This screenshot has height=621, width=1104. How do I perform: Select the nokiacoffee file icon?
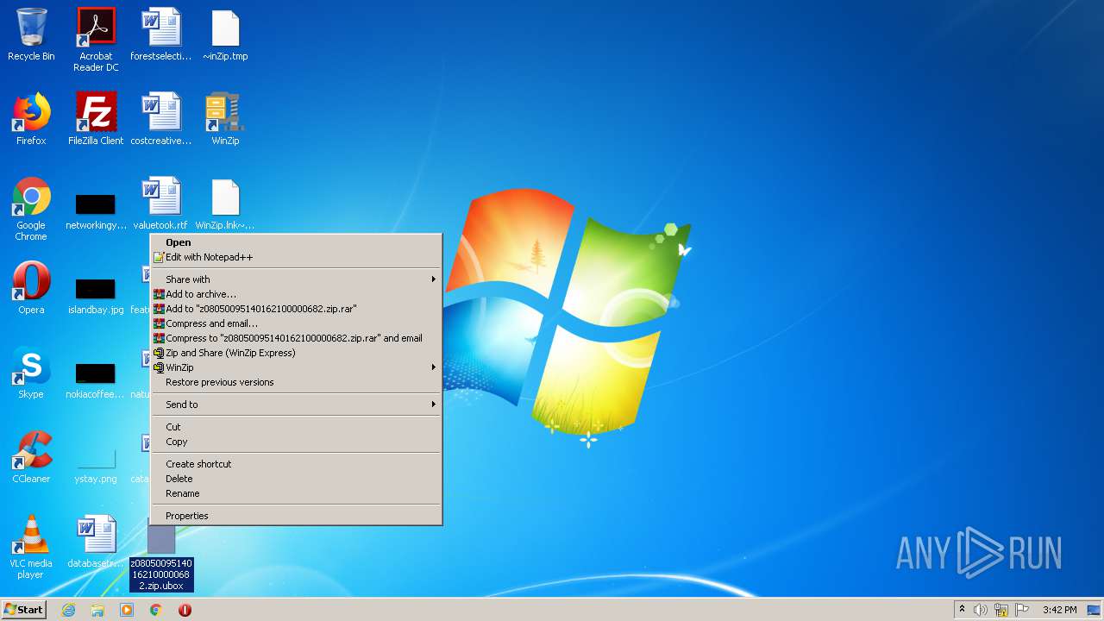pos(96,380)
